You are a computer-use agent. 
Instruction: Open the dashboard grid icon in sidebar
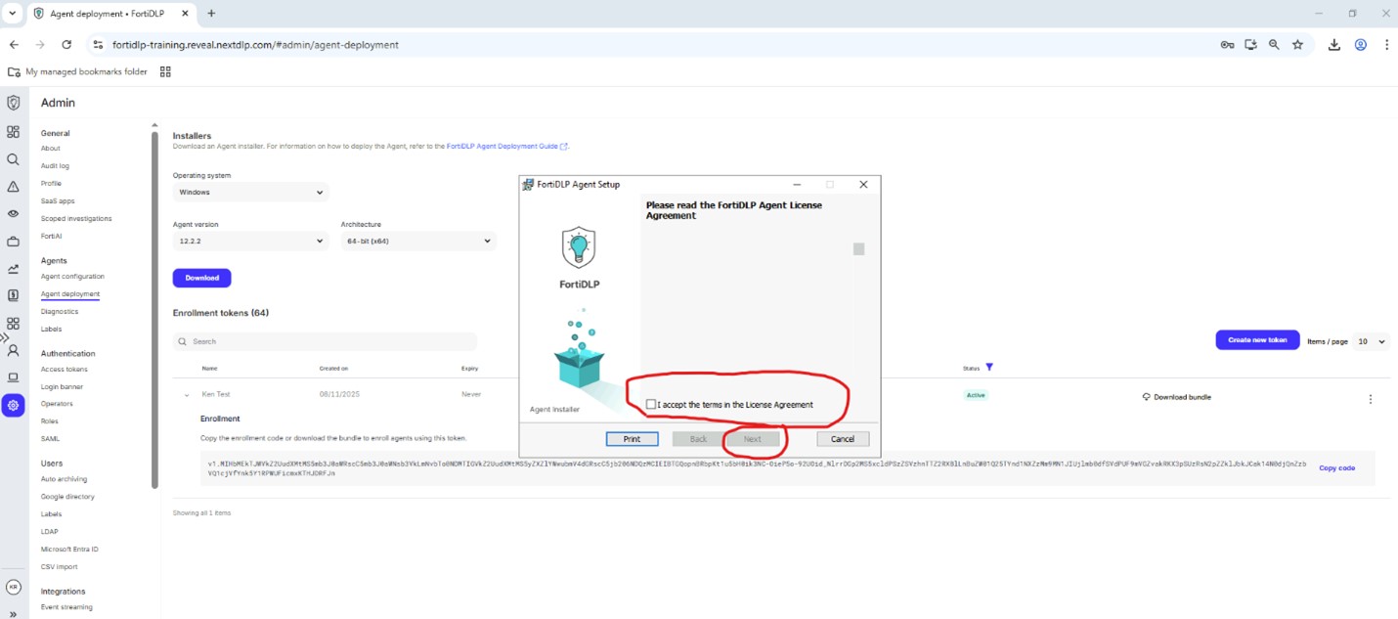coord(13,132)
